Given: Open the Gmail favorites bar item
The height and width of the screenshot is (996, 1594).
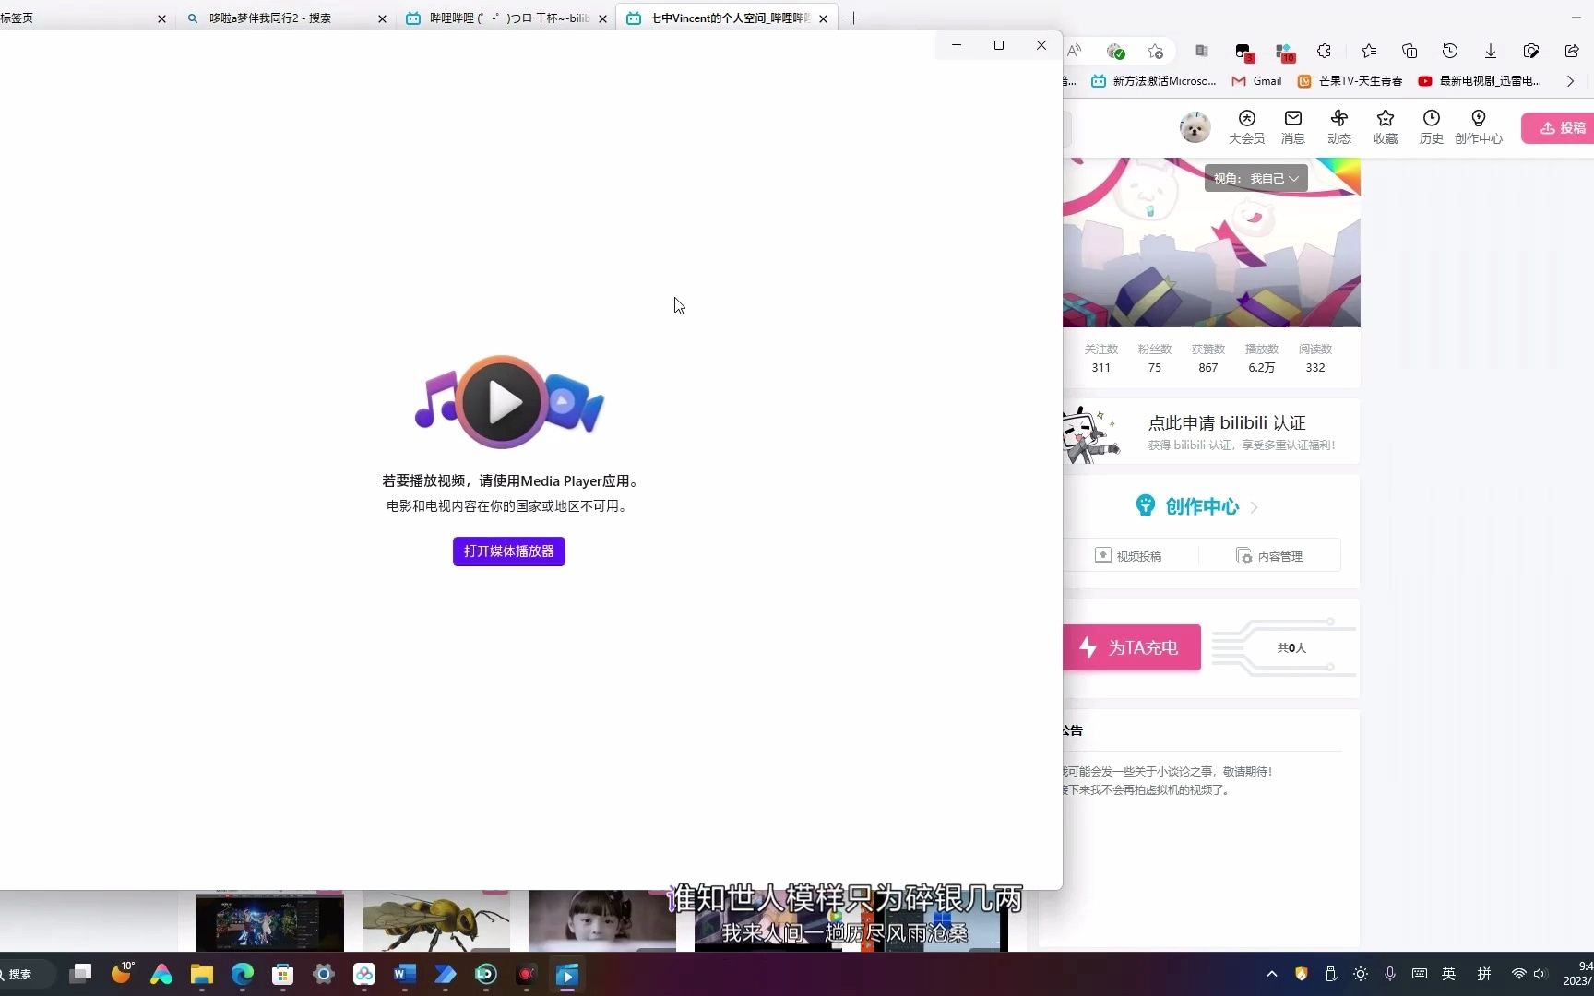Looking at the screenshot, I should [x=1256, y=81].
